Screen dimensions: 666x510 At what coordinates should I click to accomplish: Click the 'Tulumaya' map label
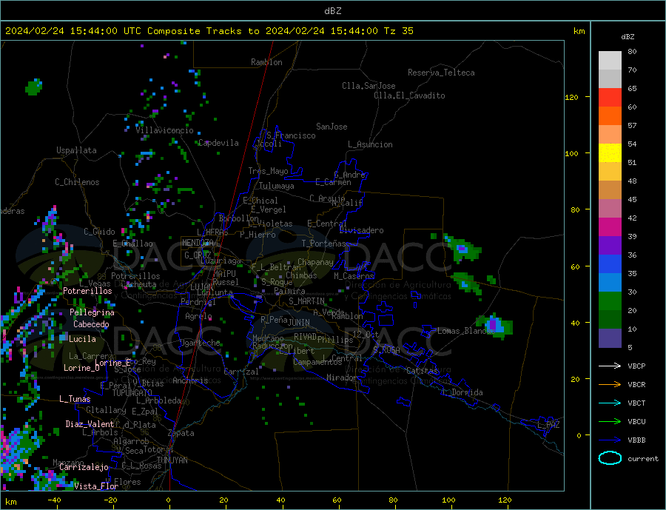276,186
